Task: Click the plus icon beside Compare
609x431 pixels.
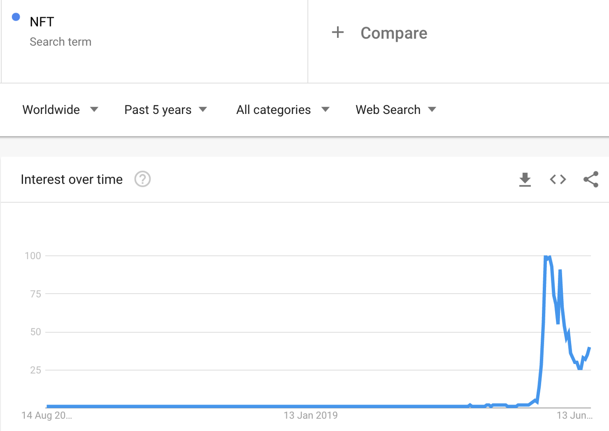Action: pos(338,32)
